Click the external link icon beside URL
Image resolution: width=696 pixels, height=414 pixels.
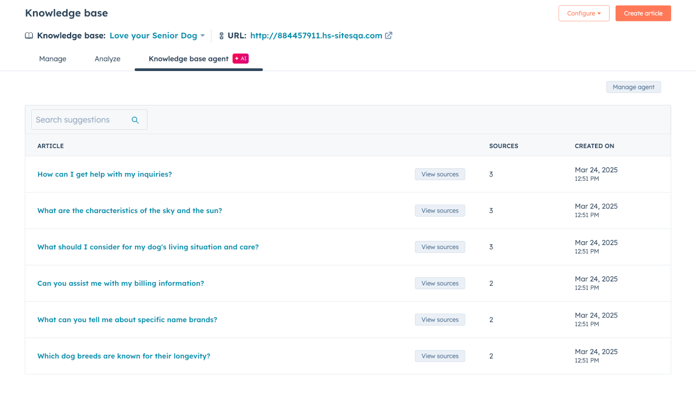388,36
